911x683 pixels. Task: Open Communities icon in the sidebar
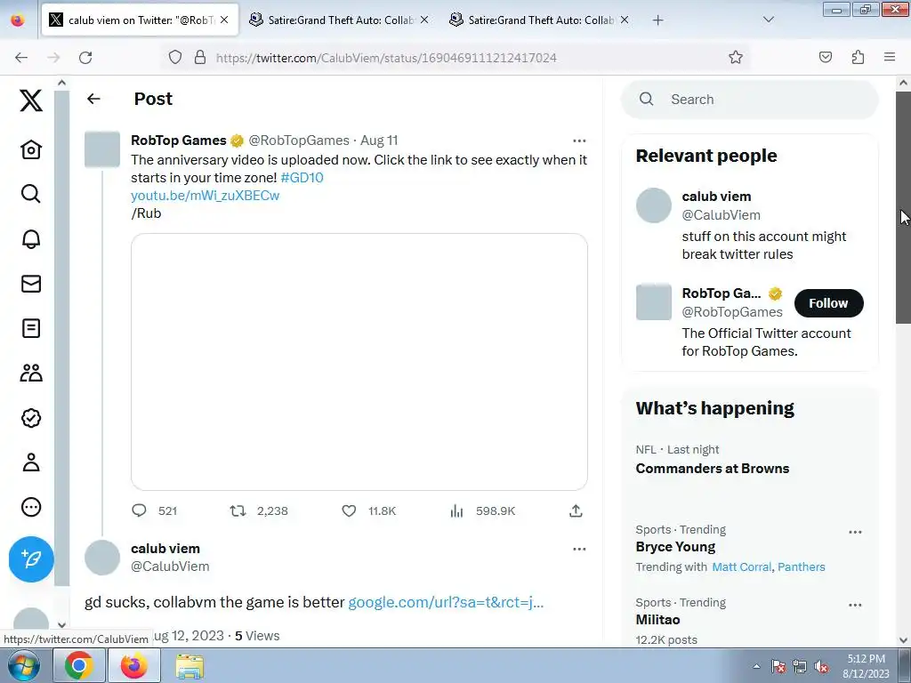pos(31,373)
